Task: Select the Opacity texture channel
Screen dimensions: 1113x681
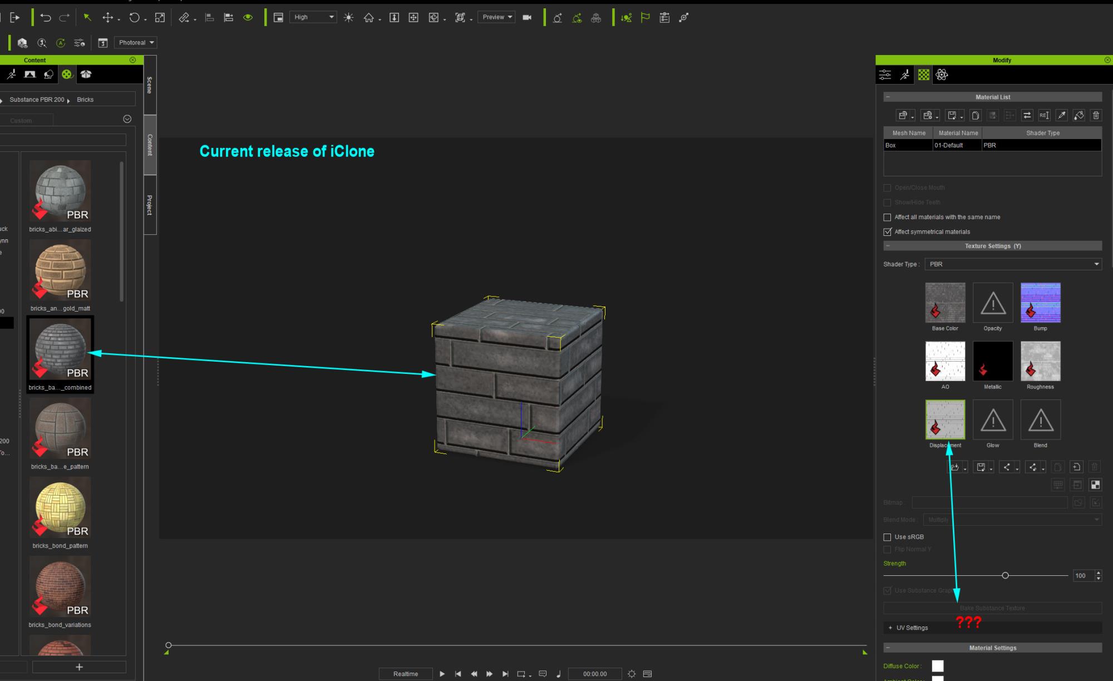Action: [993, 303]
